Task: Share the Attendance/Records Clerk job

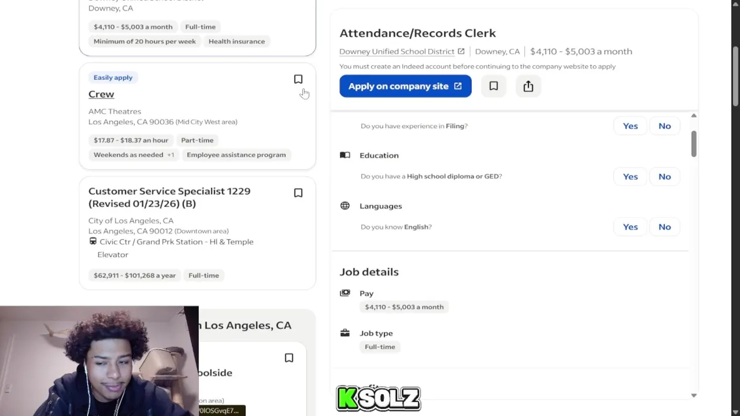Action: pos(528,86)
